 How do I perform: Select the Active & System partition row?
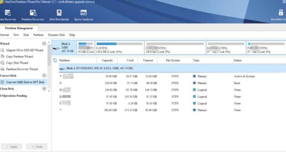tap(172, 76)
